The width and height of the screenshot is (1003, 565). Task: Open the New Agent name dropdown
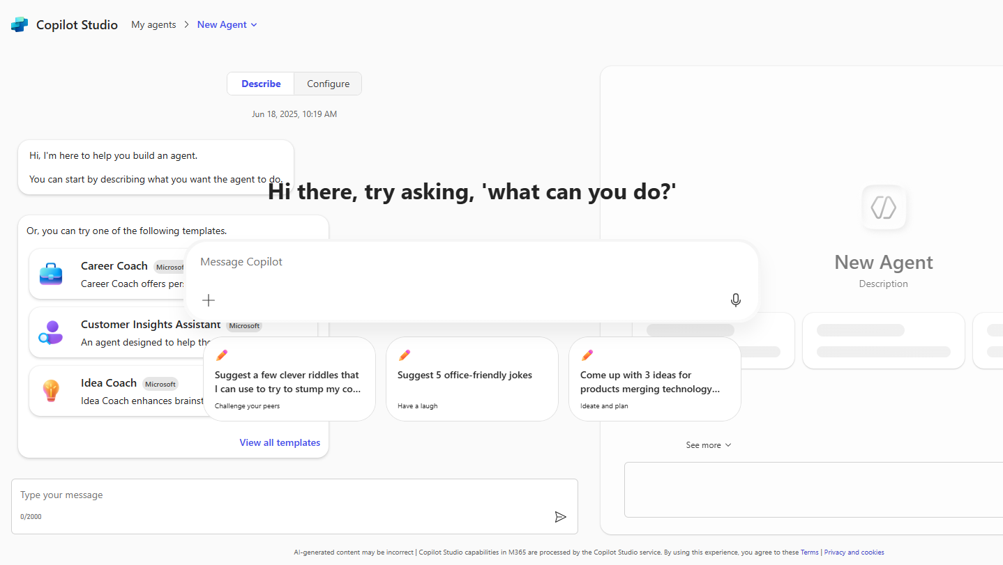pyautogui.click(x=253, y=24)
